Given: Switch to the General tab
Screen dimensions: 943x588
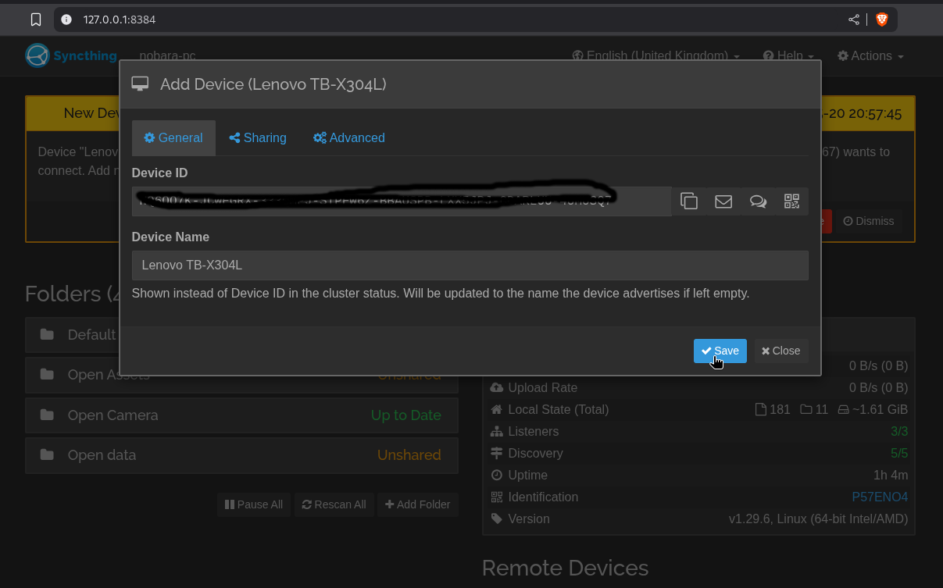Looking at the screenshot, I should (x=173, y=137).
